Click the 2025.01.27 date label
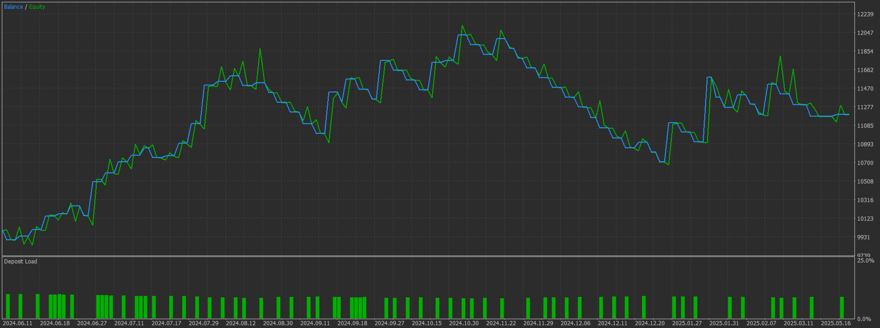Viewport: 880px width, 328px height. click(x=687, y=323)
